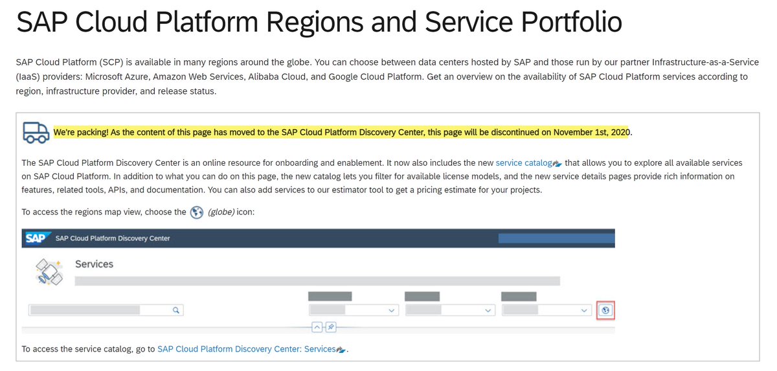Viewport: 777px width, 371px height.
Task: Click the yellow highlighted 'We're packing!' notice
Action: click(342, 132)
